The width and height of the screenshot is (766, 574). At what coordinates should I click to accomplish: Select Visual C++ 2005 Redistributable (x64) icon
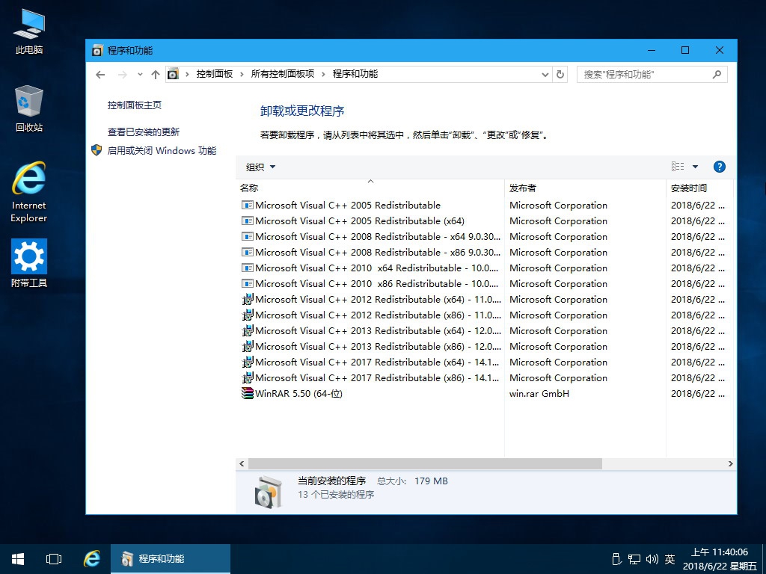click(247, 220)
